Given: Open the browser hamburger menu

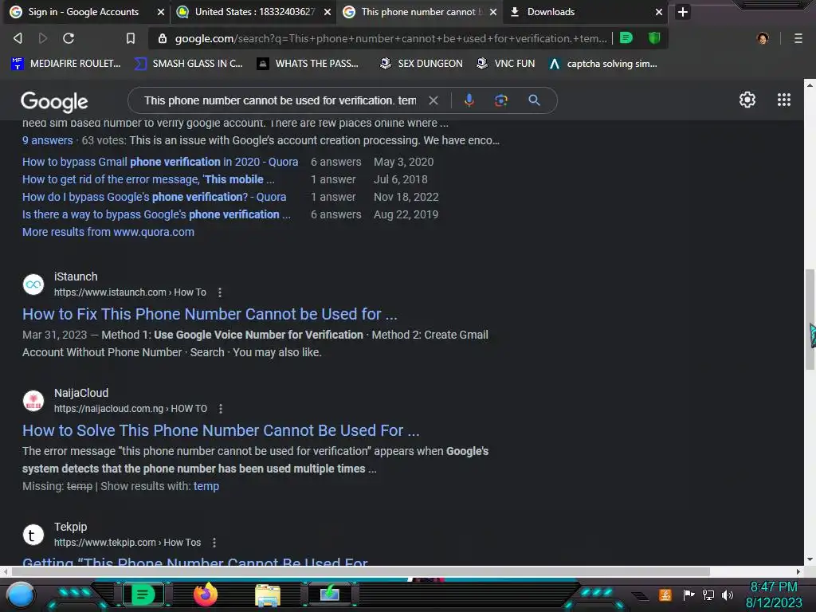Looking at the screenshot, I should point(798,38).
